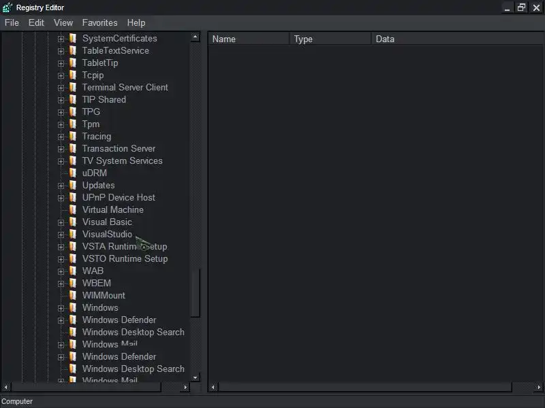The image size is (545, 408).
Task: Click the Name column header
Action: (x=249, y=39)
